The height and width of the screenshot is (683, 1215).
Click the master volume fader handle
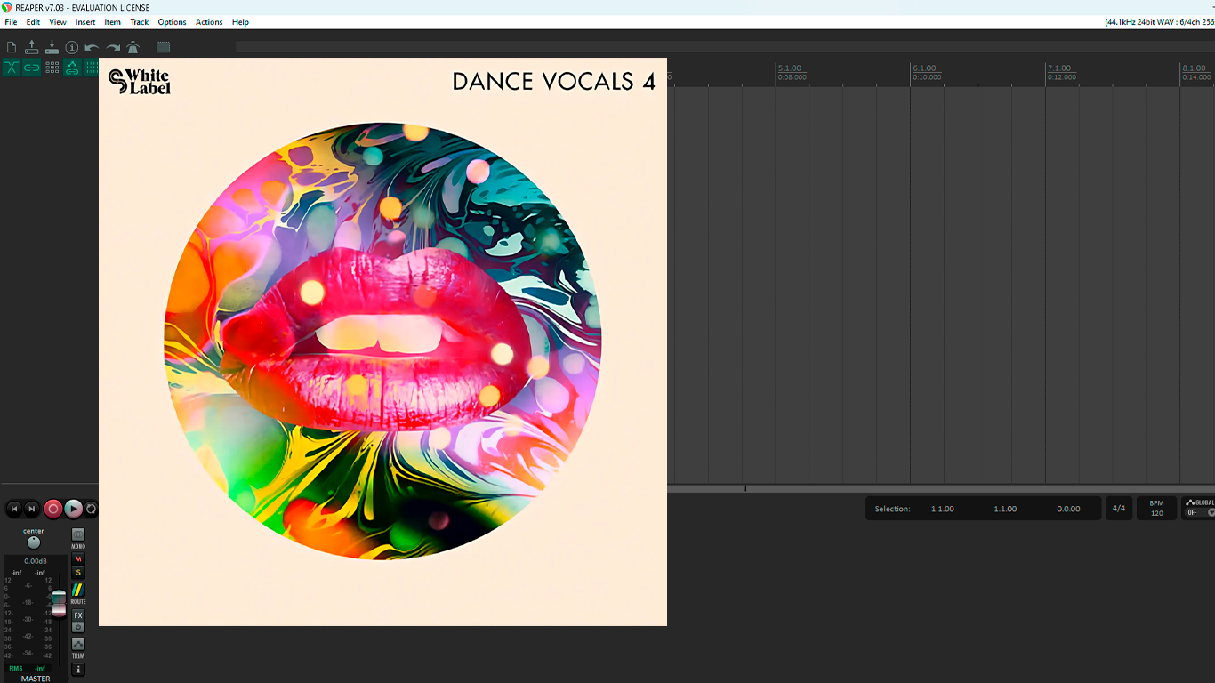(59, 603)
